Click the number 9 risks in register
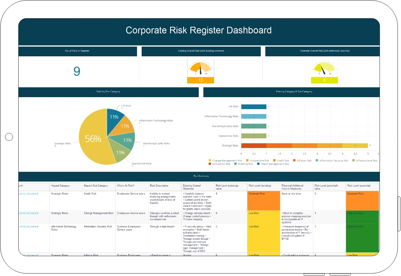Image resolution: width=401 pixels, height=276 pixels. (x=77, y=71)
